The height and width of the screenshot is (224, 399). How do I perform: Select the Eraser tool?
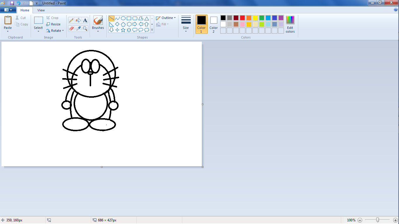(x=71, y=28)
